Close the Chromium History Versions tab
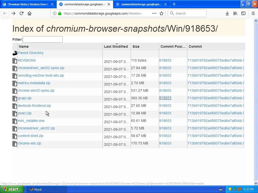The height and width of the screenshot is (193, 258). (52, 4)
